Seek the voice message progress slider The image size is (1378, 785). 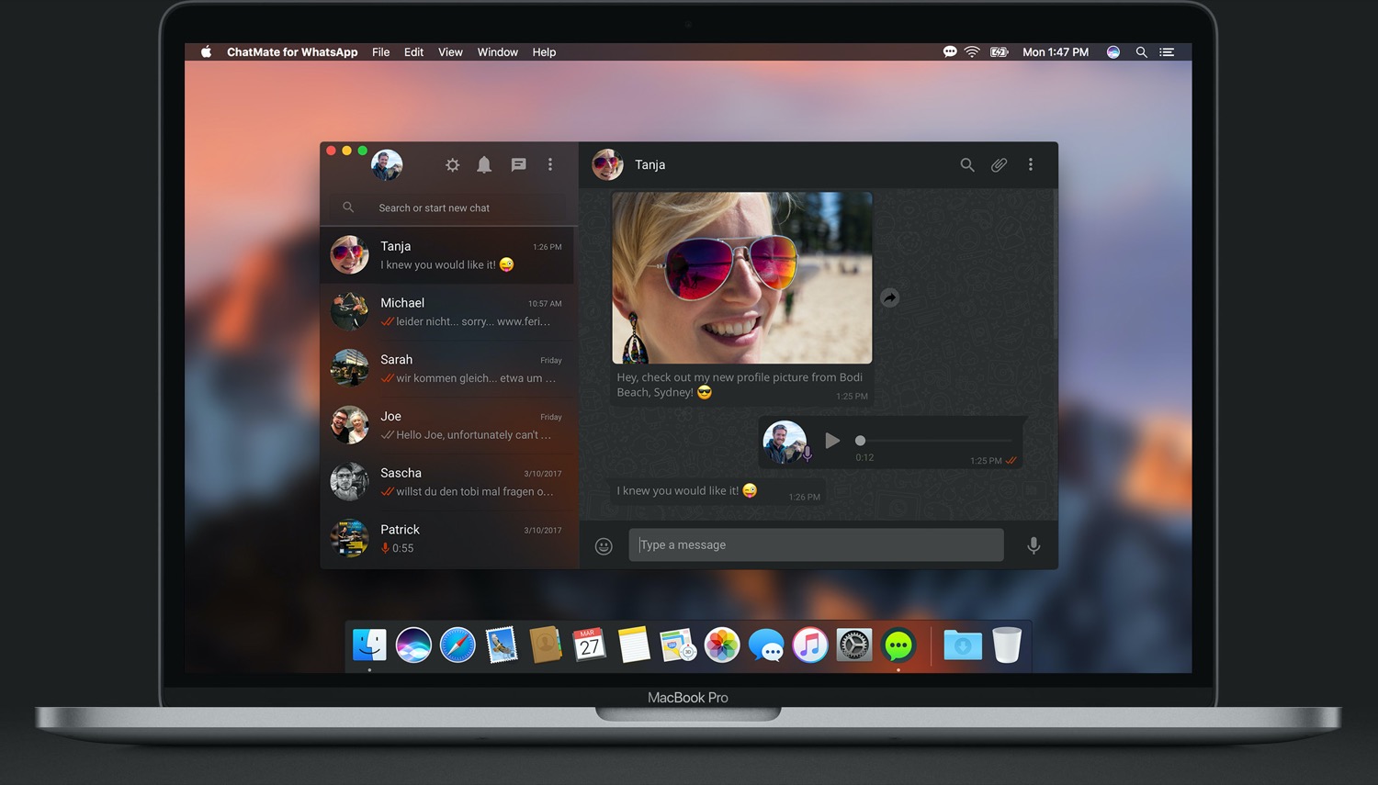click(x=934, y=441)
